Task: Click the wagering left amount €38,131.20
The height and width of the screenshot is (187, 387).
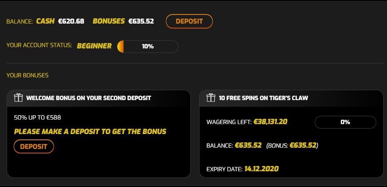Action: (270, 122)
